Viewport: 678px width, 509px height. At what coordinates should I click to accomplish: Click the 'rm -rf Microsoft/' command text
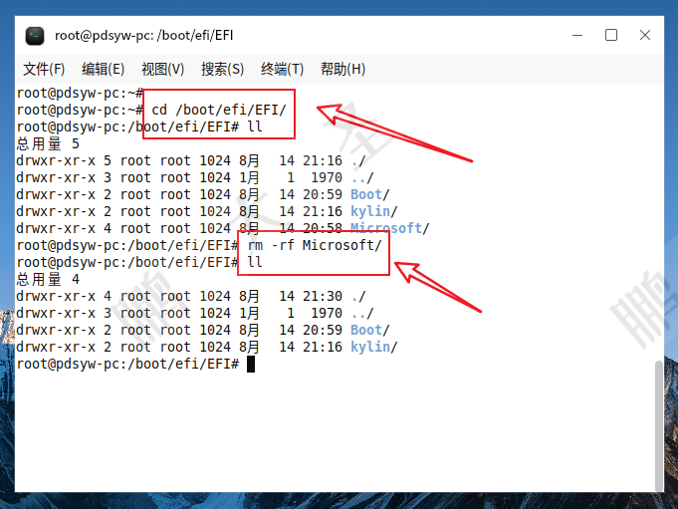click(315, 245)
